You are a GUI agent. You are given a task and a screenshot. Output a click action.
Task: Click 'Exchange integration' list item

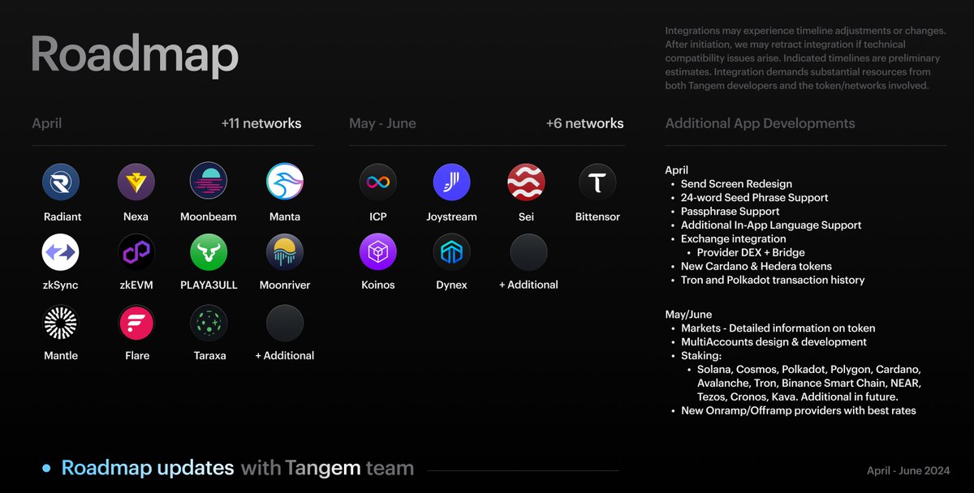pos(733,239)
